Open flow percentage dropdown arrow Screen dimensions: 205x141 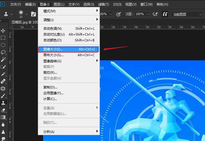point(148,14)
